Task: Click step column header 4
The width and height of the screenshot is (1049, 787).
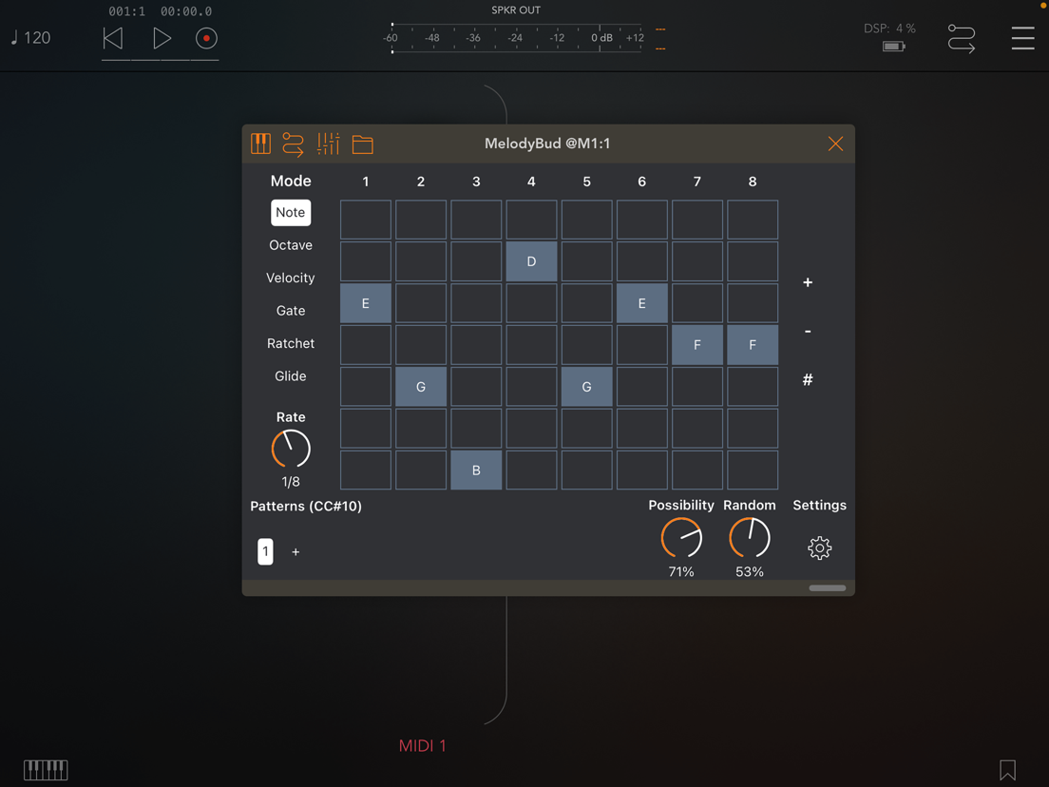Action: coord(531,182)
